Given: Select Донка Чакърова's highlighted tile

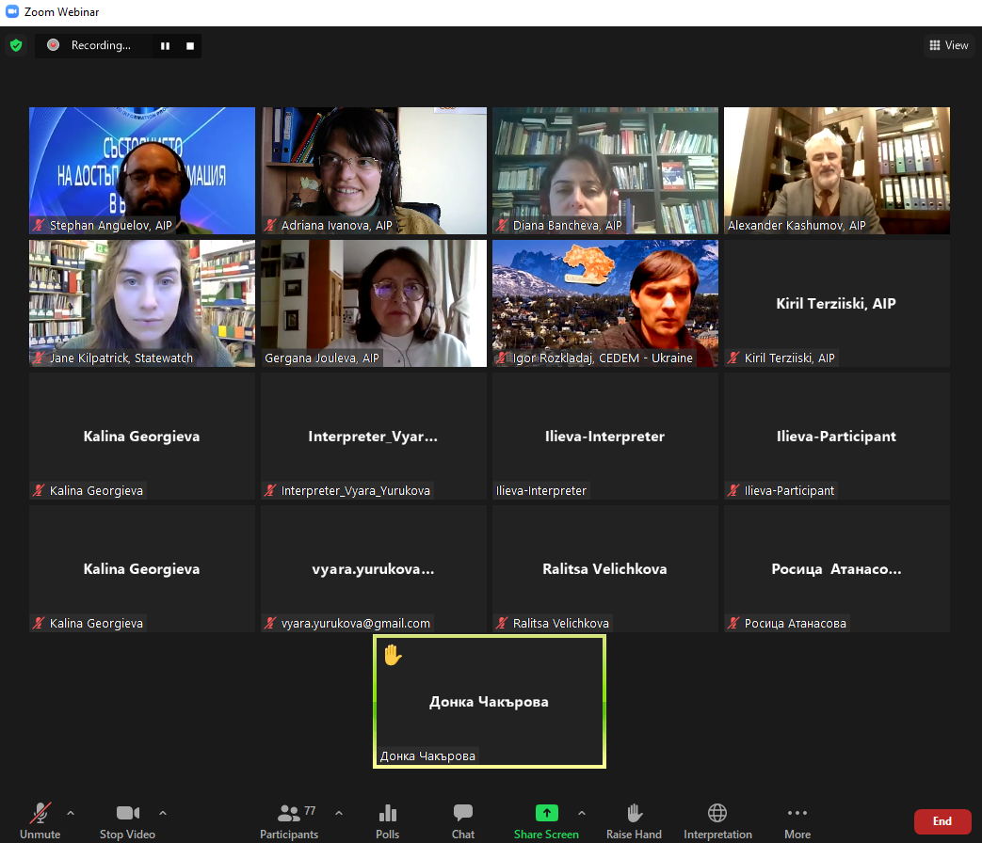Looking at the screenshot, I should tap(489, 701).
